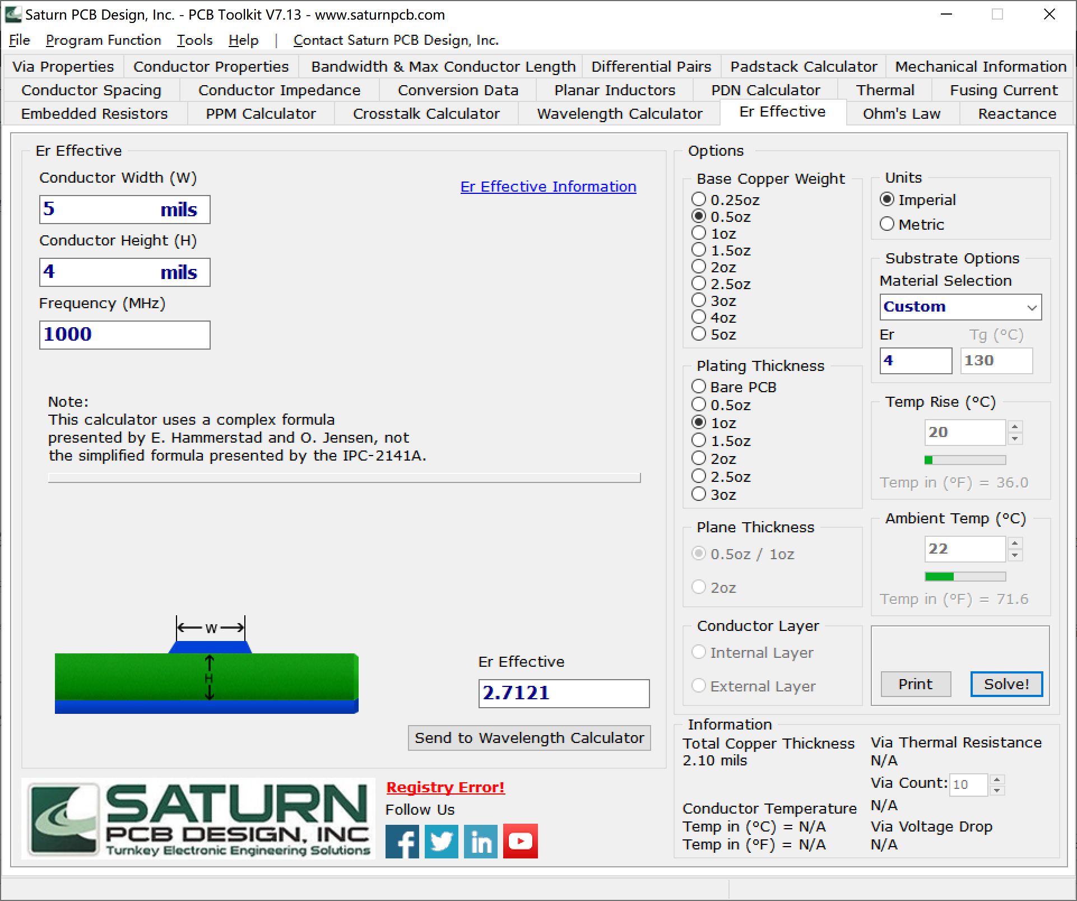Click the Twitter bird icon
This screenshot has width=1077, height=901.
[441, 840]
